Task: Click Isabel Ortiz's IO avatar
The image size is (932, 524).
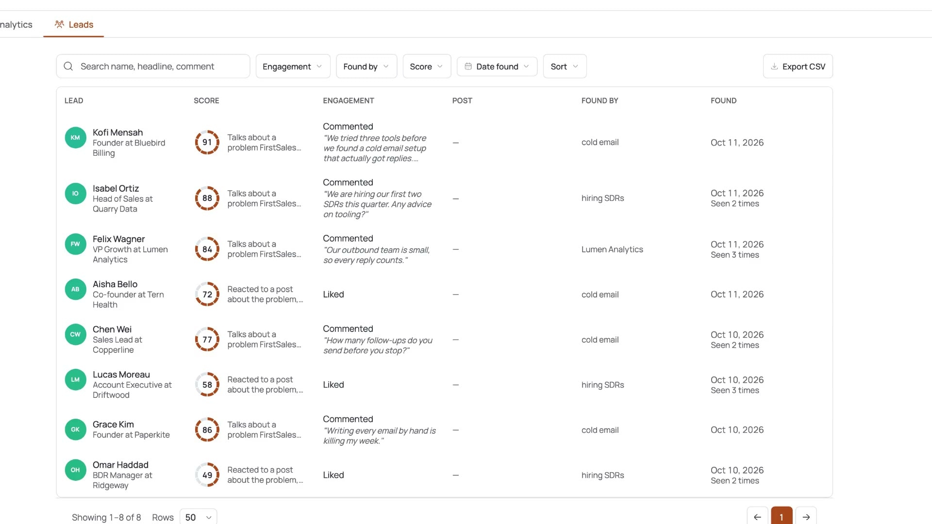Action: [75, 194]
